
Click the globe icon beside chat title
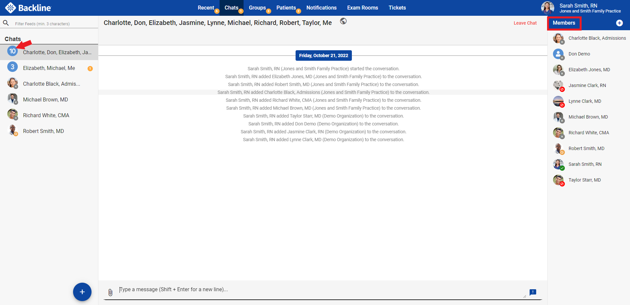coord(343,21)
